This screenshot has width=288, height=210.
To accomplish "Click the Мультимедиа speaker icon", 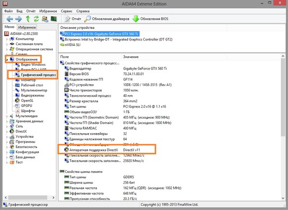I will pos(12,116).
